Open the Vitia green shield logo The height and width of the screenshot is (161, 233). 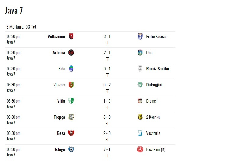point(71,101)
